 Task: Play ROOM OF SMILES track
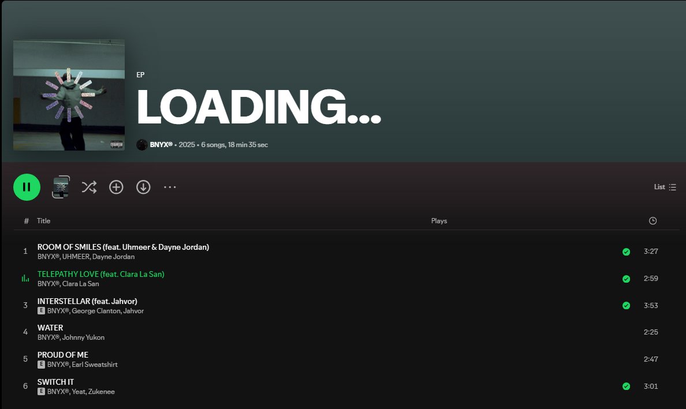point(123,247)
